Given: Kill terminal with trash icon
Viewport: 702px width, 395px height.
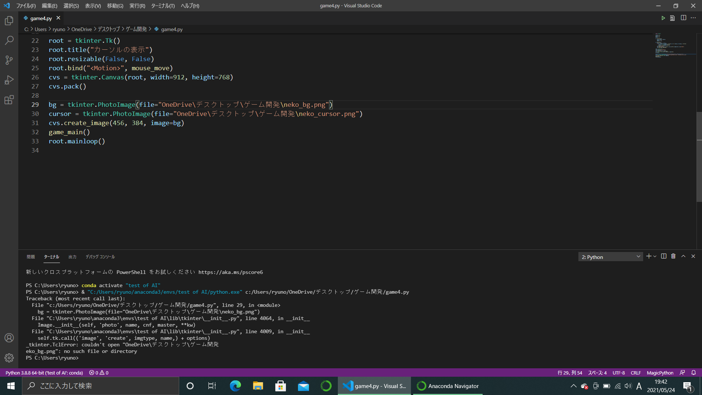Looking at the screenshot, I should 673,256.
